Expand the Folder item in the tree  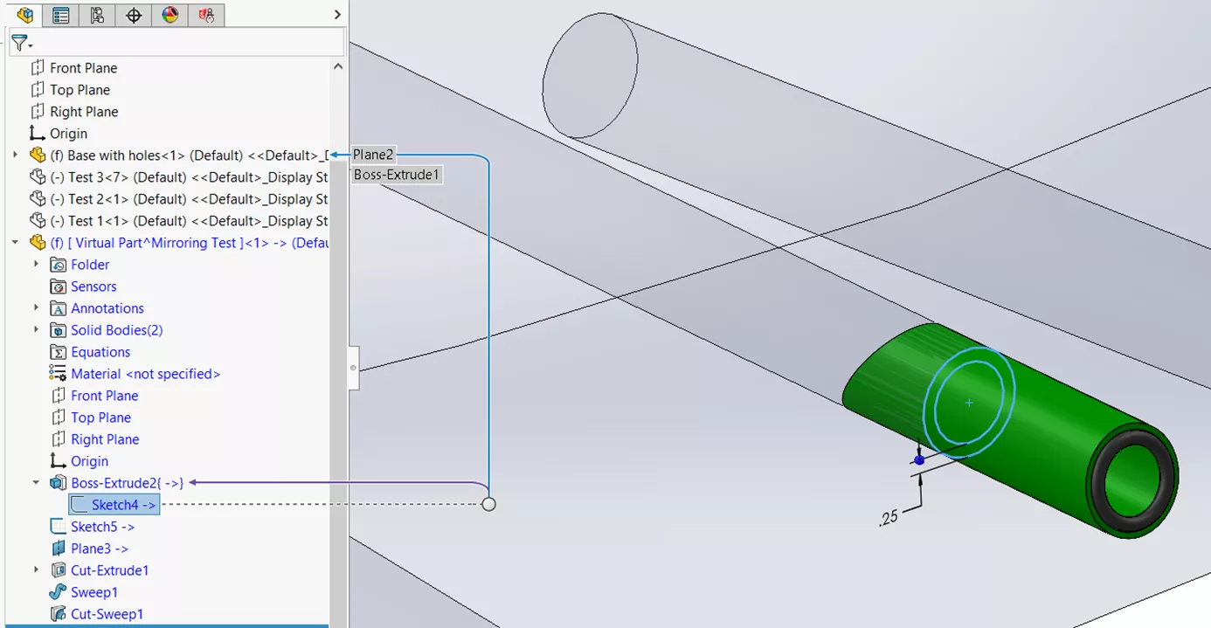tap(35, 265)
